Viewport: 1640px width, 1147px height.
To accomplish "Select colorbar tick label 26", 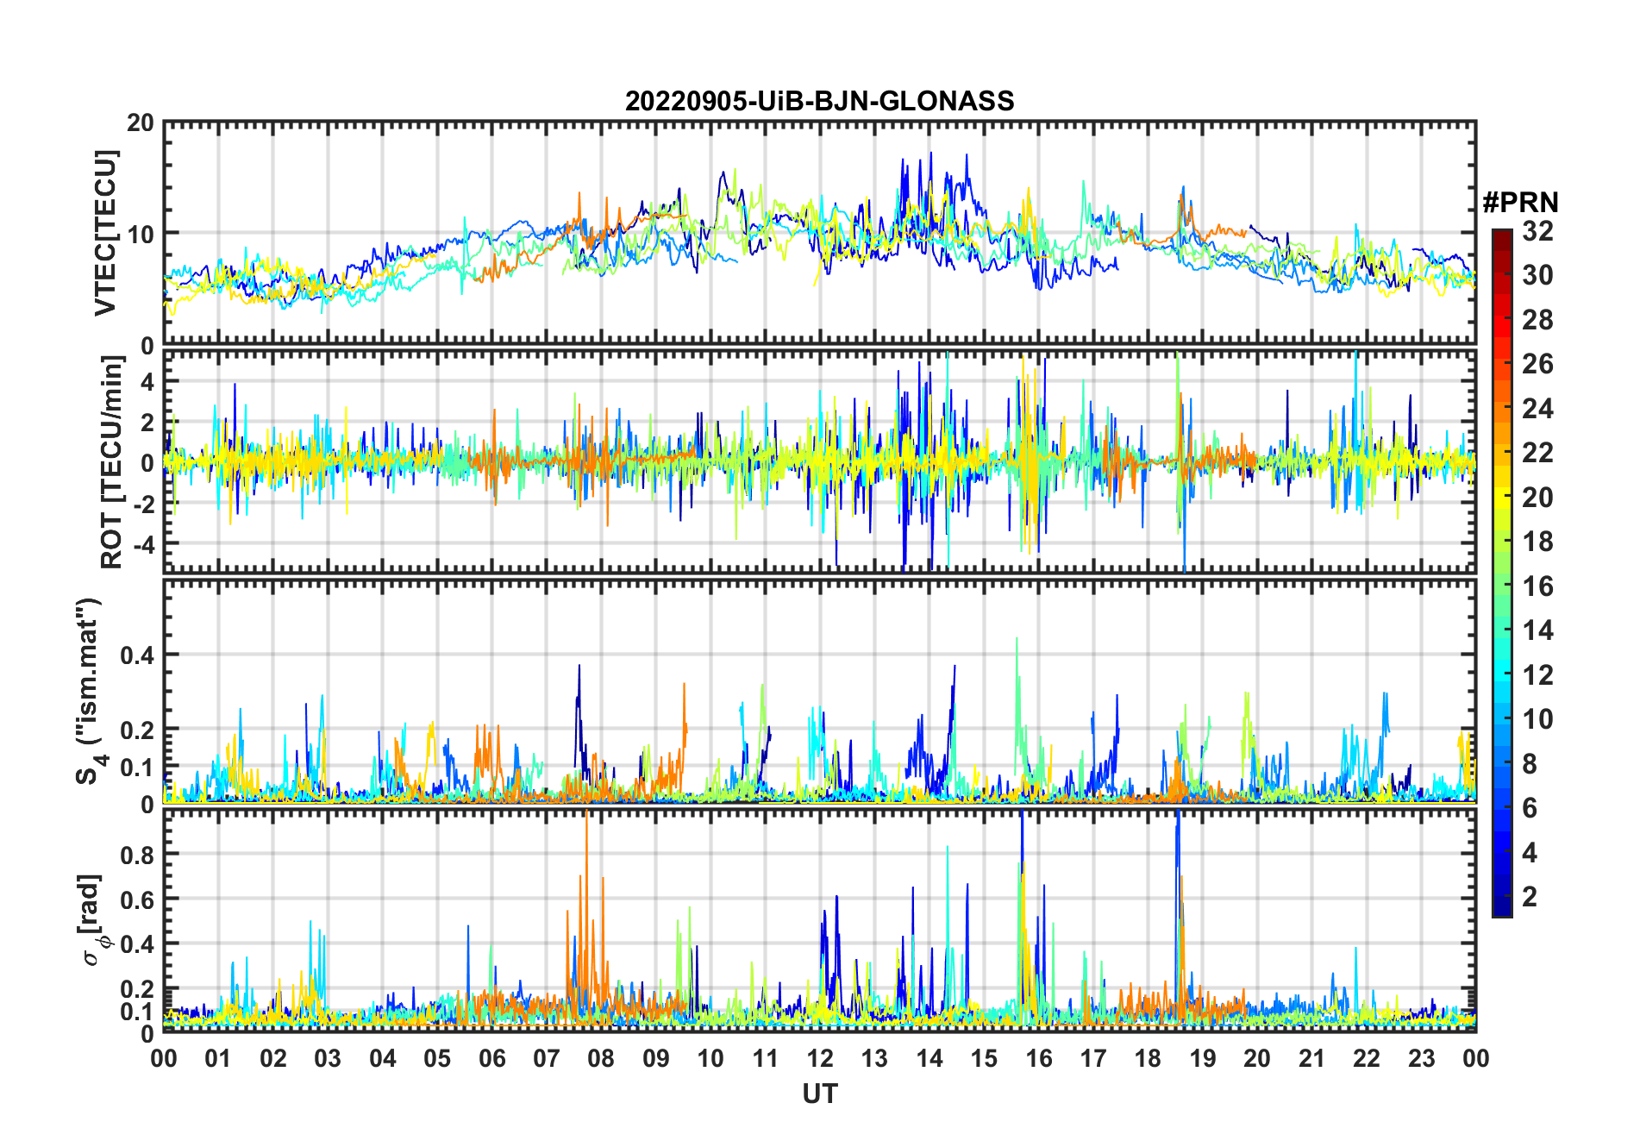I will click(1537, 364).
